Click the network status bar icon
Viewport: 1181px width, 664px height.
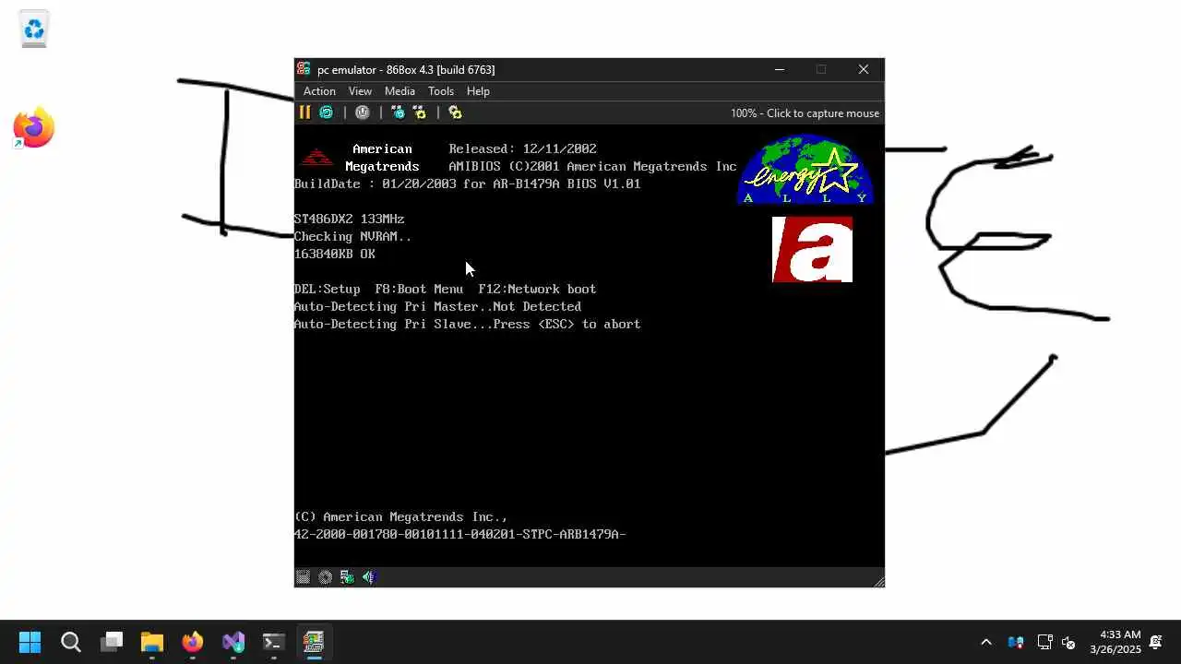coord(347,577)
